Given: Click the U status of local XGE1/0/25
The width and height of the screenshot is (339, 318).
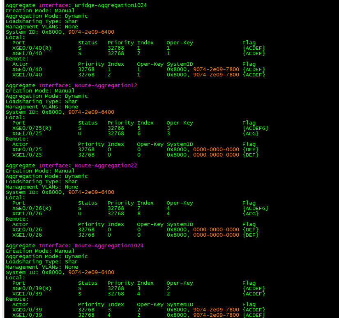Looking at the screenshot, I should point(80,134).
